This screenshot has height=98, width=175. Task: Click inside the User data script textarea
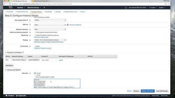point(57,84)
